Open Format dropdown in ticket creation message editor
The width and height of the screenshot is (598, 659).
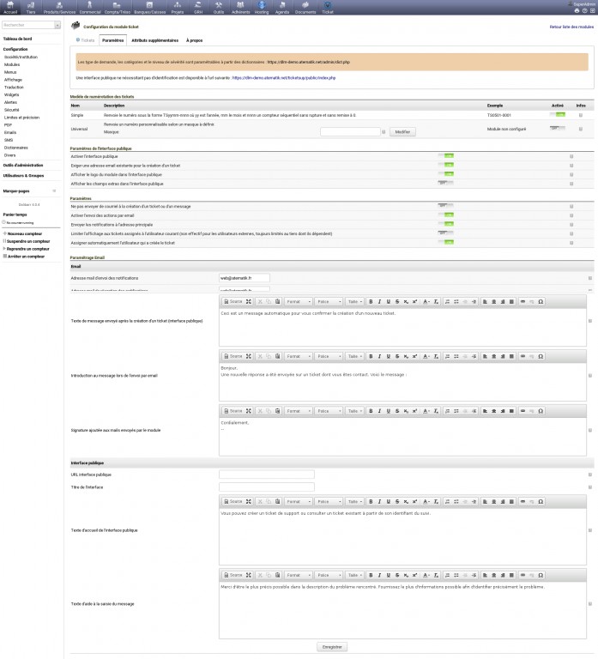(299, 302)
